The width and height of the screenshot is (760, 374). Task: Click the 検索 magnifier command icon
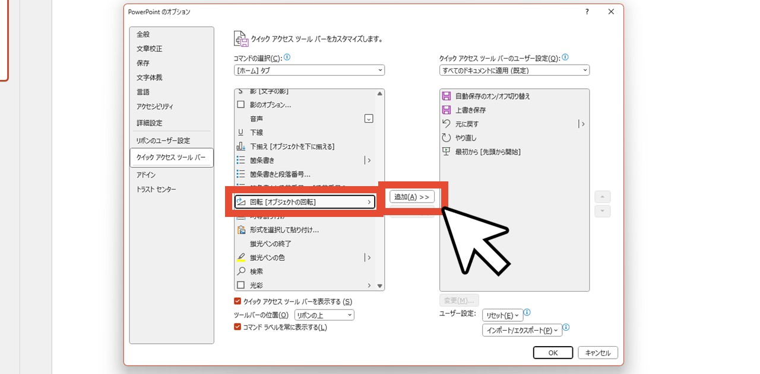coord(242,271)
